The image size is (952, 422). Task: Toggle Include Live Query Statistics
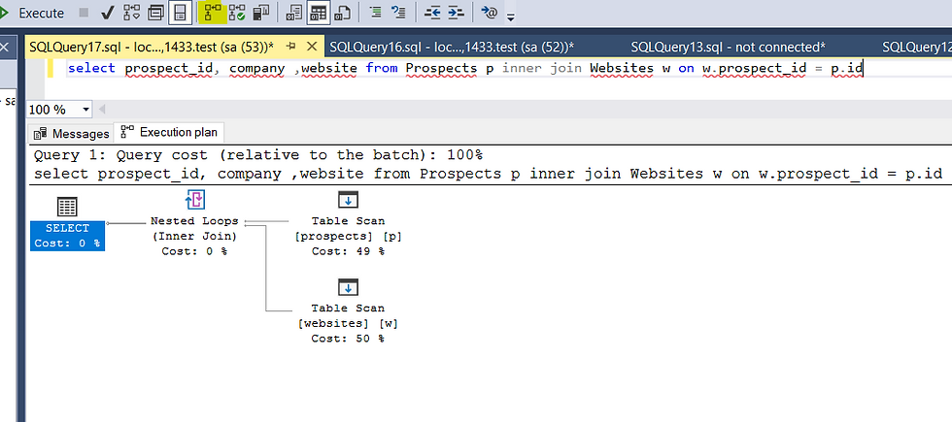coord(237,13)
